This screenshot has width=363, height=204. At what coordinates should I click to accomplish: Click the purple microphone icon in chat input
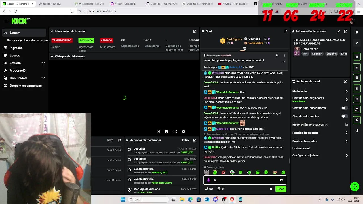(x=208, y=180)
